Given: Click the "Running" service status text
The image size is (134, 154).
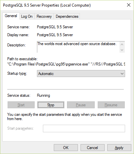Looking at the screenshot, I should [44, 95].
